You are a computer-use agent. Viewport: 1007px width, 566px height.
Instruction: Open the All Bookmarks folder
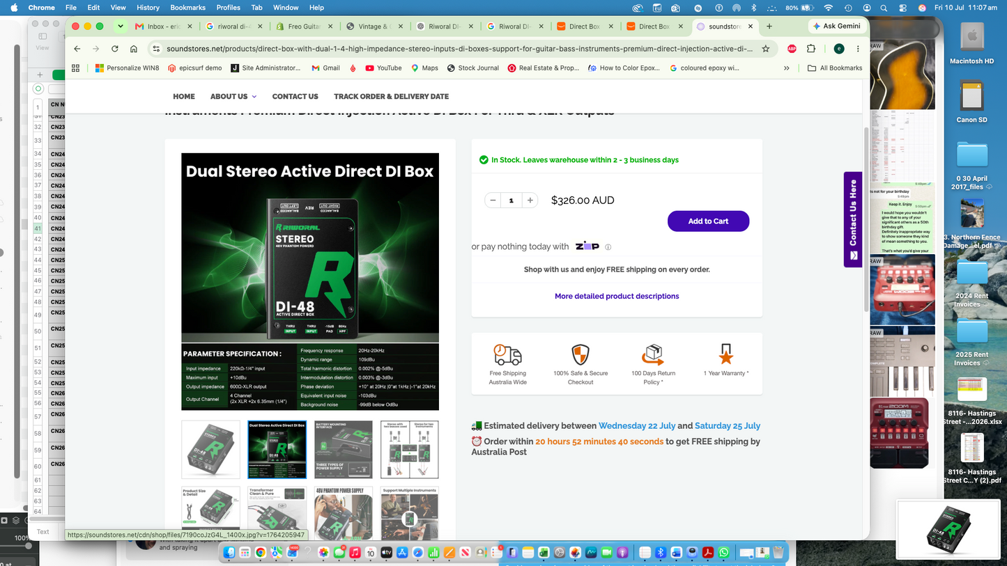tap(835, 68)
